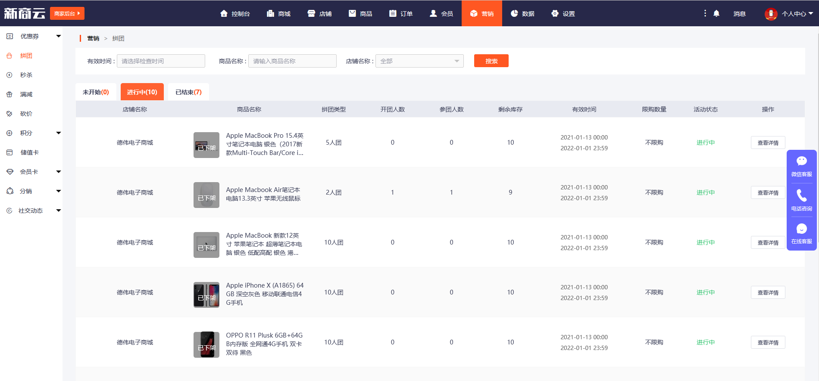This screenshot has height=381, width=819.
Task: Focus the 有效时间 date input
Action: [161, 61]
